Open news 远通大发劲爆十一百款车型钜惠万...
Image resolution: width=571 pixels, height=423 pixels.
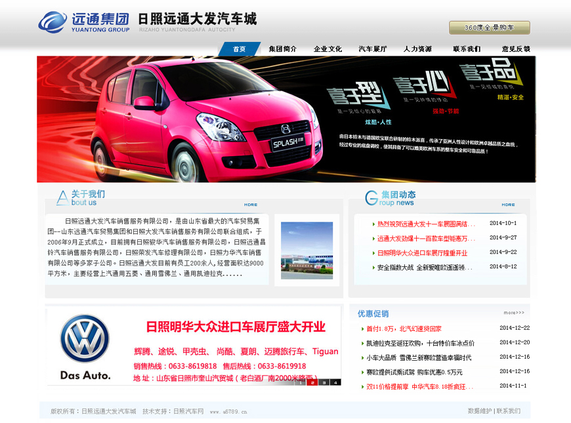426,239
